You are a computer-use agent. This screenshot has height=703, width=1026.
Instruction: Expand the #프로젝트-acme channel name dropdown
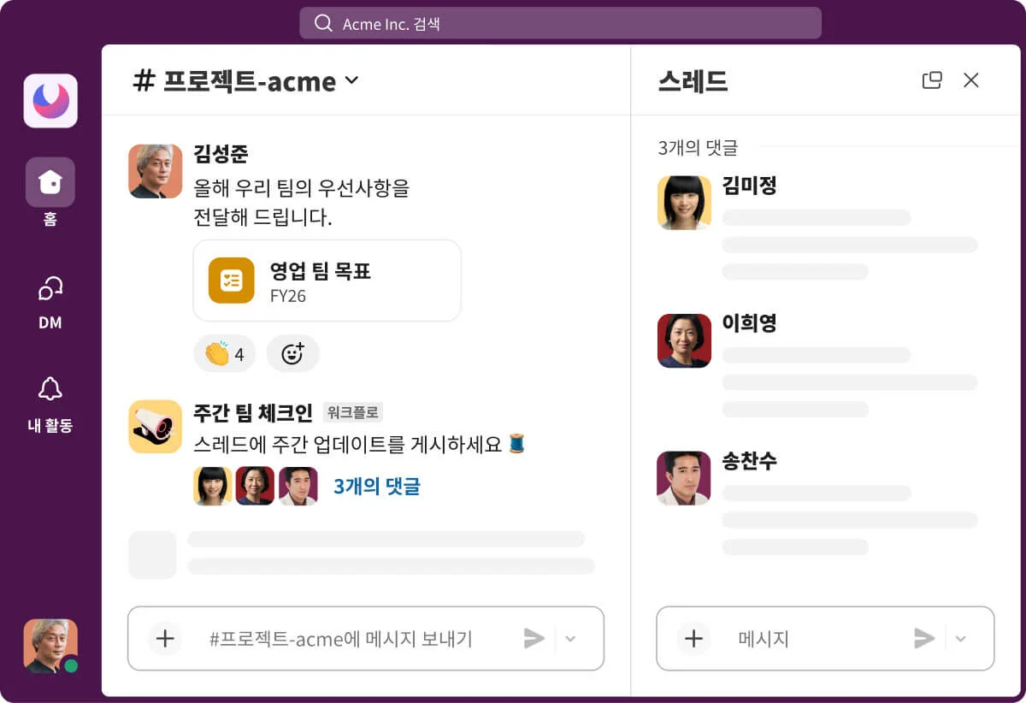pos(351,81)
